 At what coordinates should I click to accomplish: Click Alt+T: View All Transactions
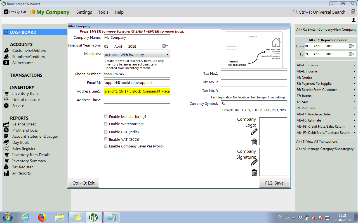pyautogui.click(x=317, y=142)
